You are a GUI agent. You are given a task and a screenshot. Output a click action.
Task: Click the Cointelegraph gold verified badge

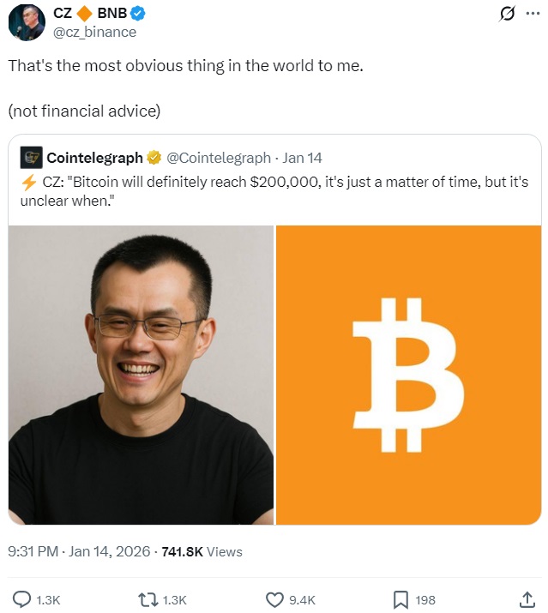click(x=154, y=158)
